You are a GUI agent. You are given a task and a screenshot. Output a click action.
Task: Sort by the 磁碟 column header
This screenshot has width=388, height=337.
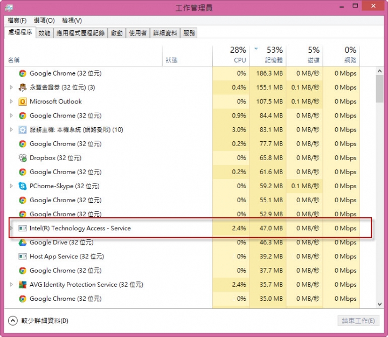click(x=304, y=56)
